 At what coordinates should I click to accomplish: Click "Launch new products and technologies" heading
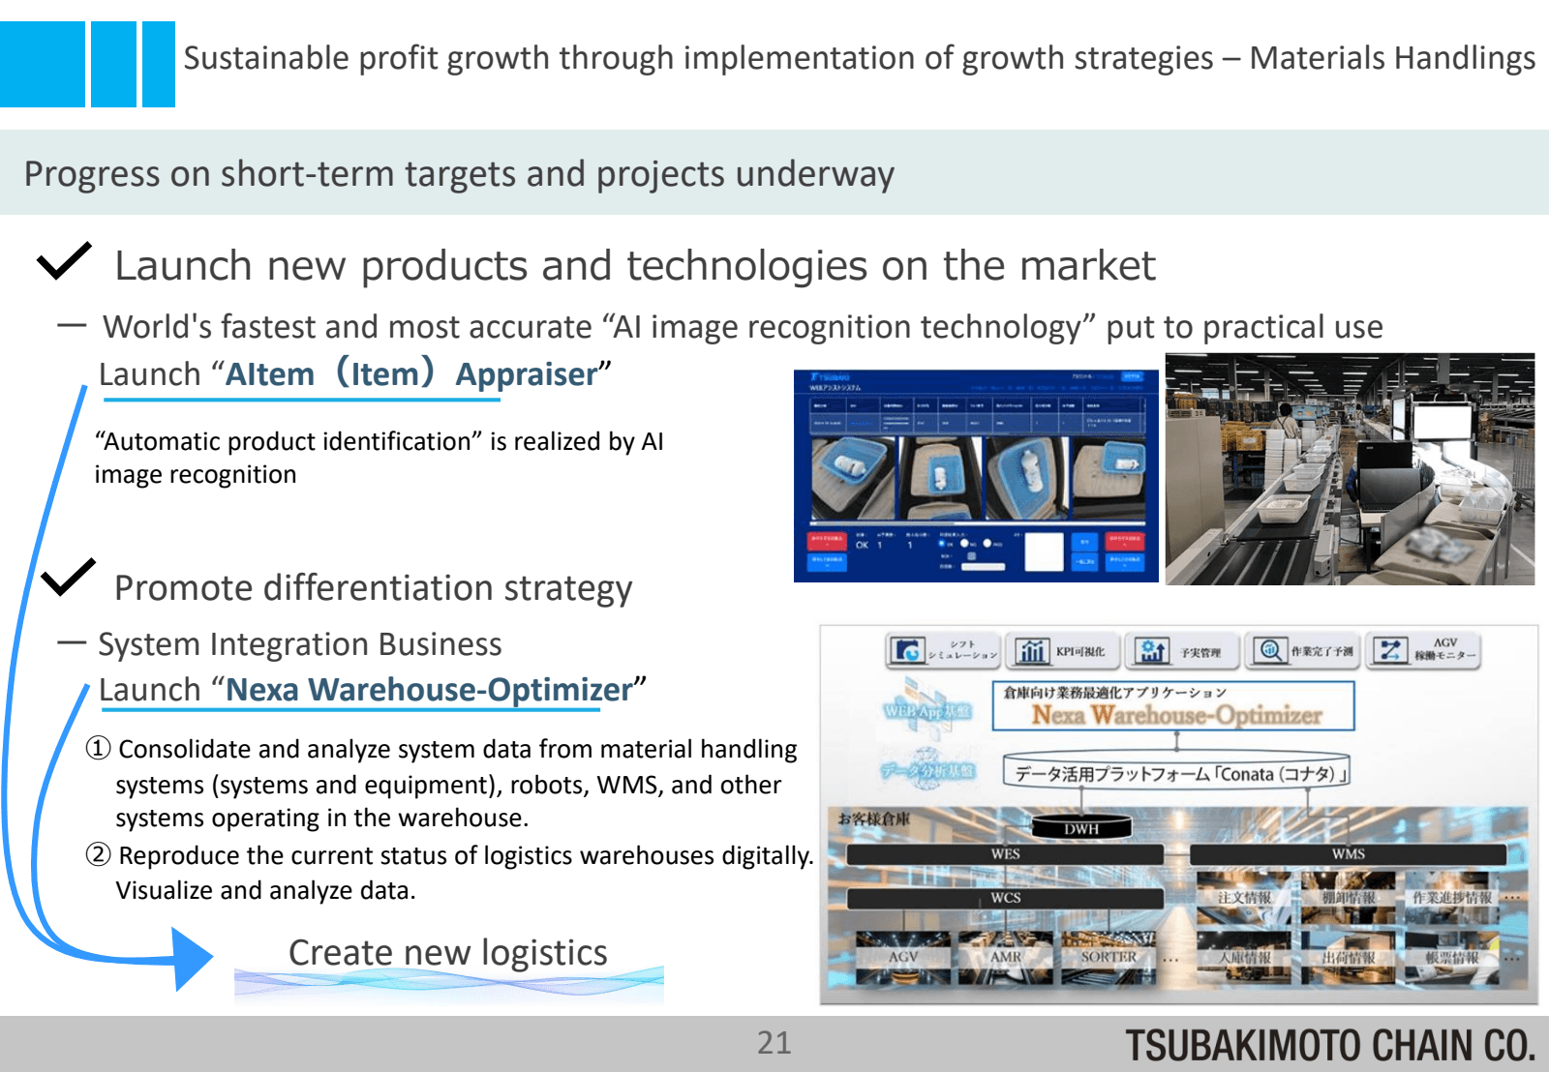coord(635,266)
